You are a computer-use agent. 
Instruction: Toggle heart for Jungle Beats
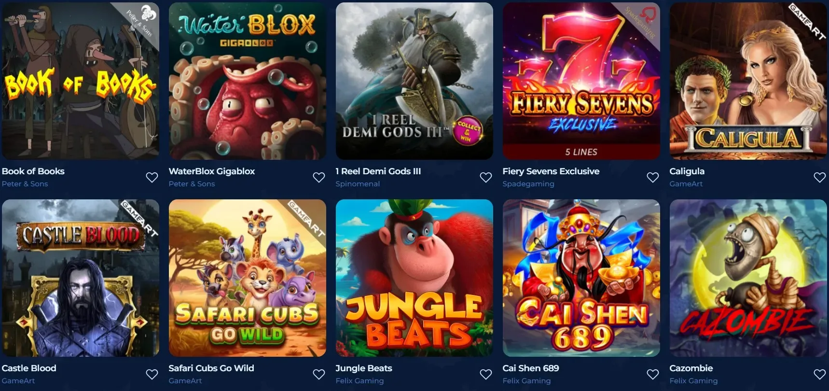pos(486,374)
